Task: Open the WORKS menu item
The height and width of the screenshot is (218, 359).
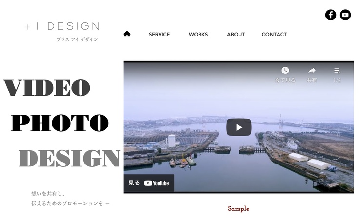Action: point(198,34)
